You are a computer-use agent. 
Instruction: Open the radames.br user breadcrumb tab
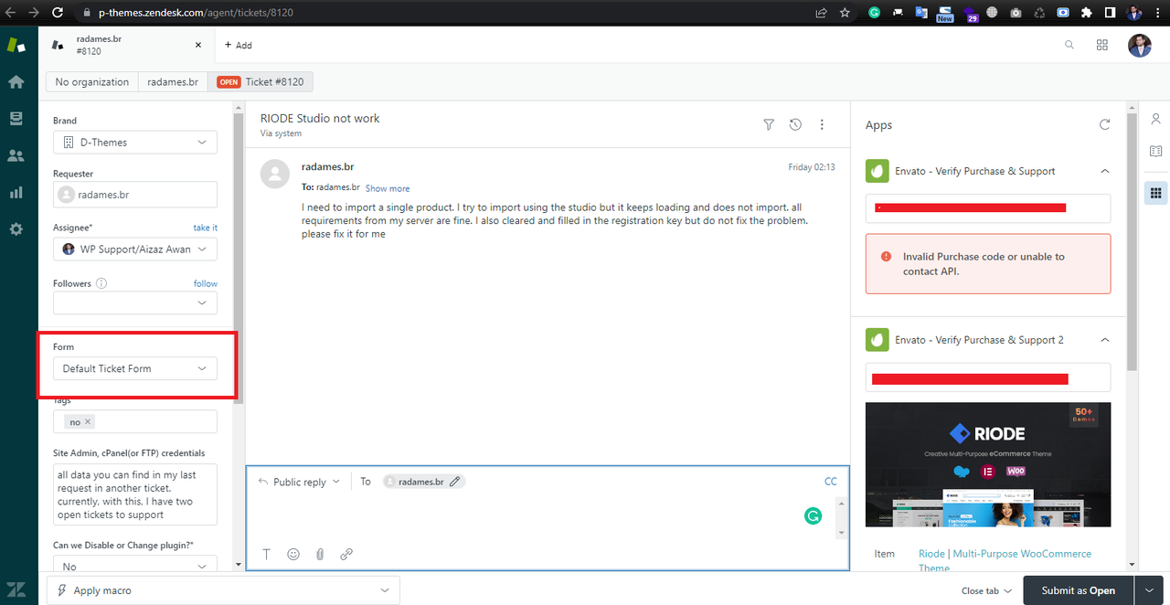(173, 81)
